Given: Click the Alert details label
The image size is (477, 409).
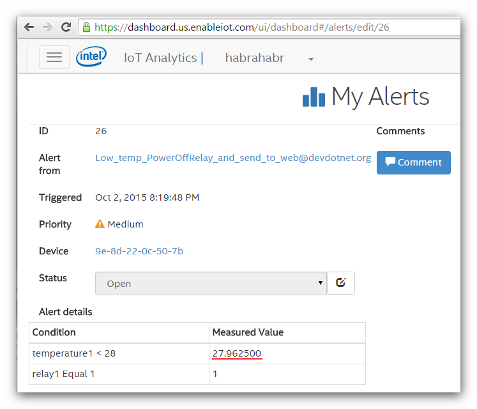Looking at the screenshot, I should (x=65, y=312).
